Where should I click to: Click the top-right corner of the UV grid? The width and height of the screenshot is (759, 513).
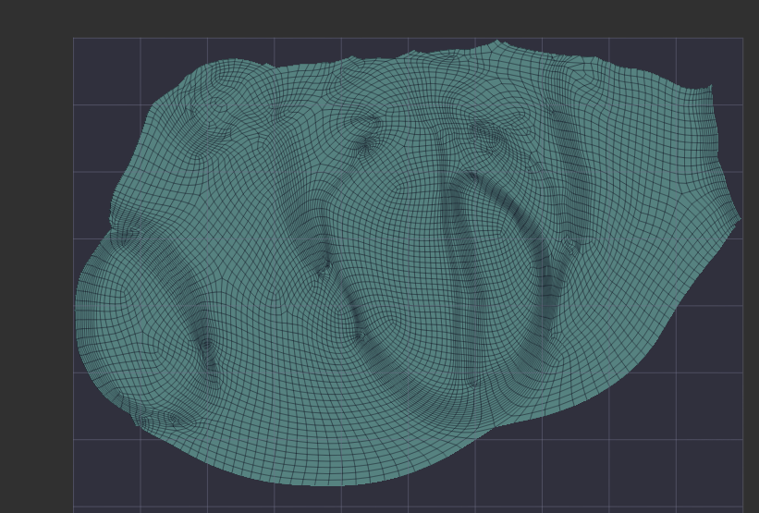[x=742, y=38]
